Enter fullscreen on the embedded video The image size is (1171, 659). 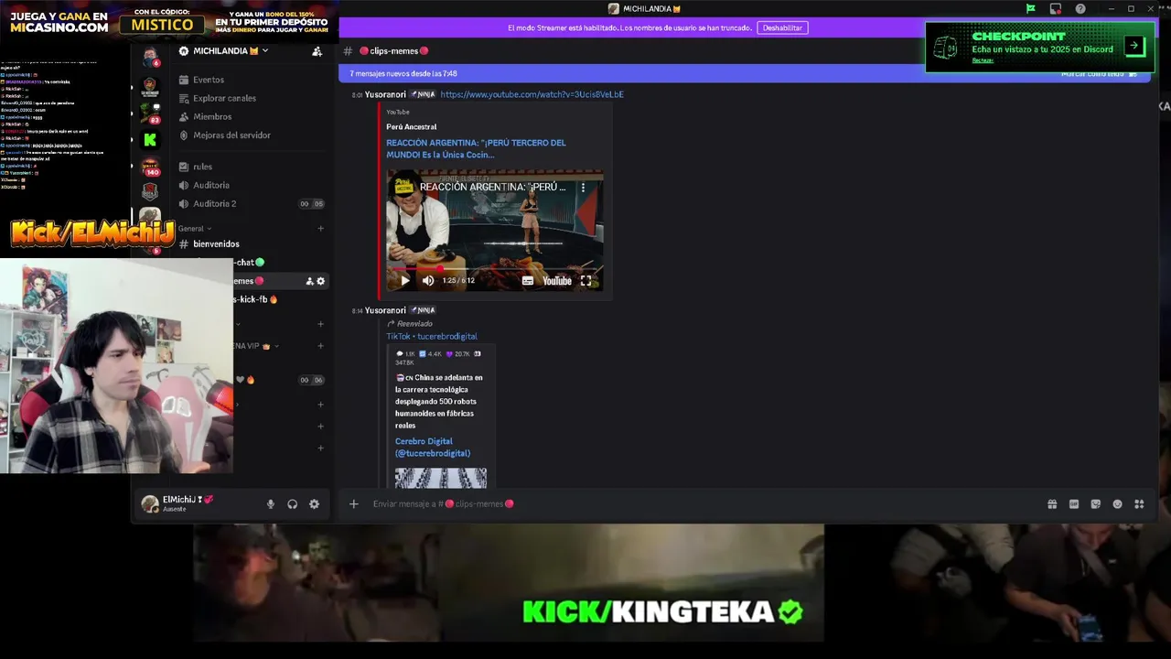click(x=585, y=281)
